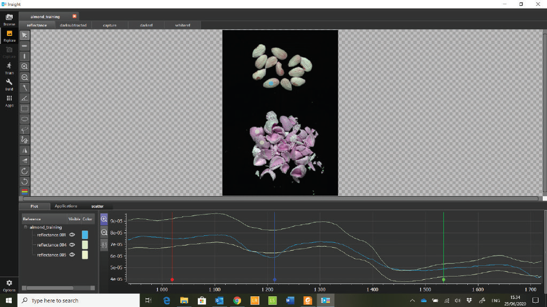Open the Build wrench section
Image resolution: width=547 pixels, height=307 pixels.
click(9, 84)
